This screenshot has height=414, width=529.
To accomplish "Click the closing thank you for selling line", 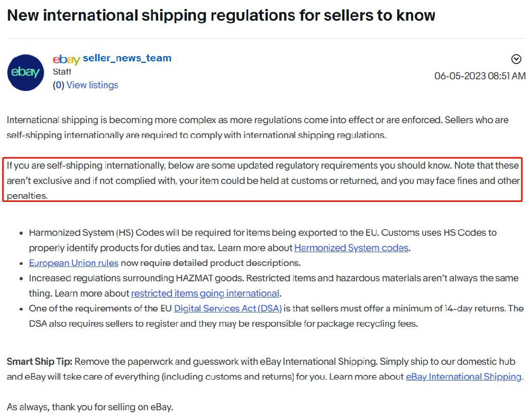I will point(90,407).
